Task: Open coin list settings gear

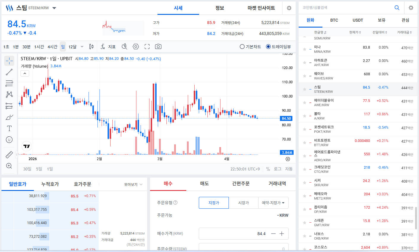Action: coord(411,8)
